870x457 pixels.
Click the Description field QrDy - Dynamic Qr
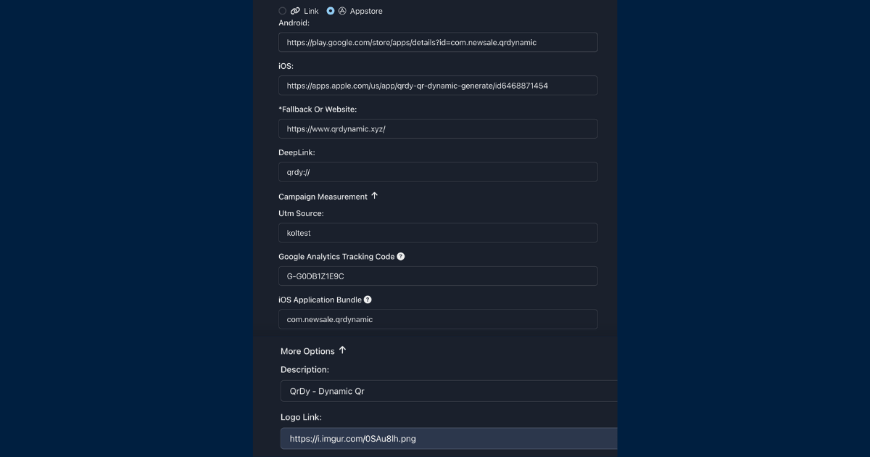[449, 391]
